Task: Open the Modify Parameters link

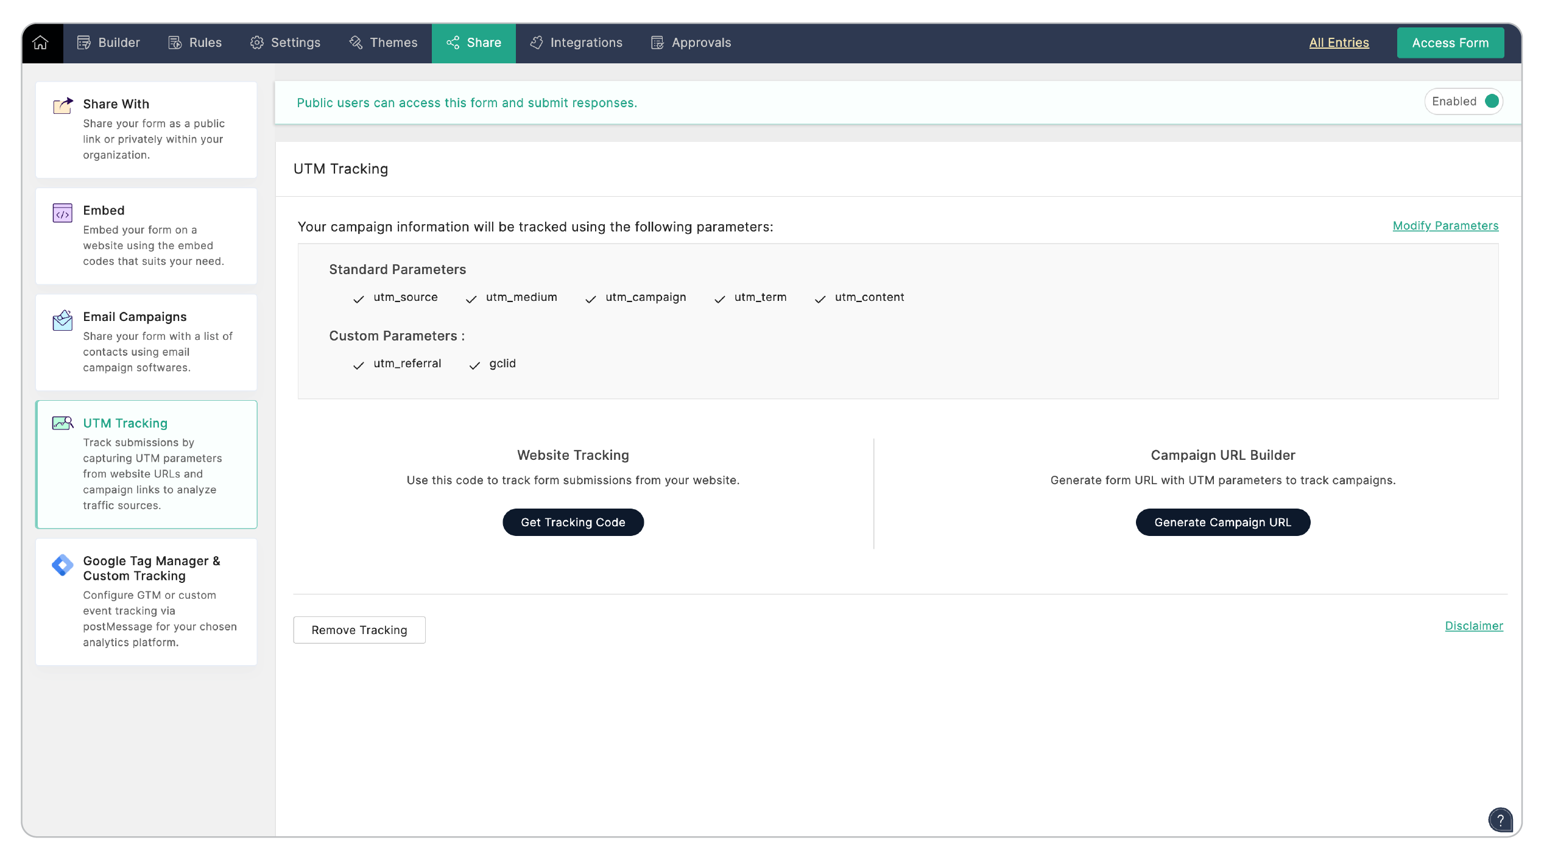Action: [1445, 225]
